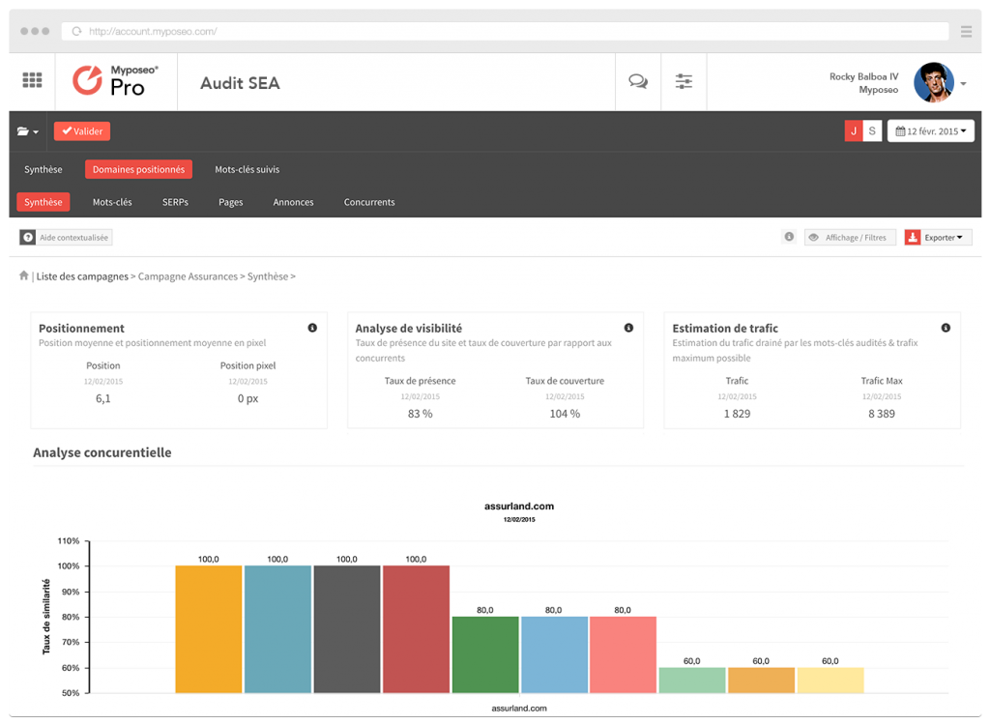Open the Pages sub-tab

click(230, 202)
